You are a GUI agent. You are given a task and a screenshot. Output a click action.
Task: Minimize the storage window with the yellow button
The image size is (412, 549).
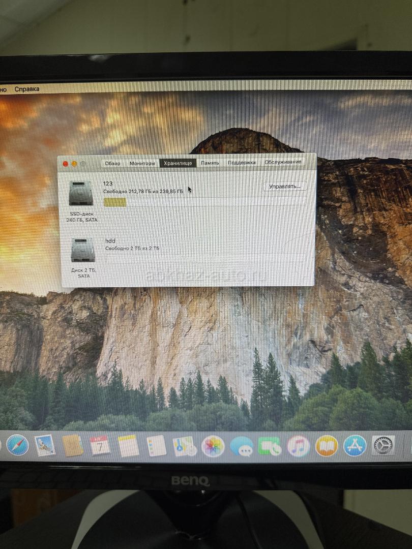pos(74,164)
